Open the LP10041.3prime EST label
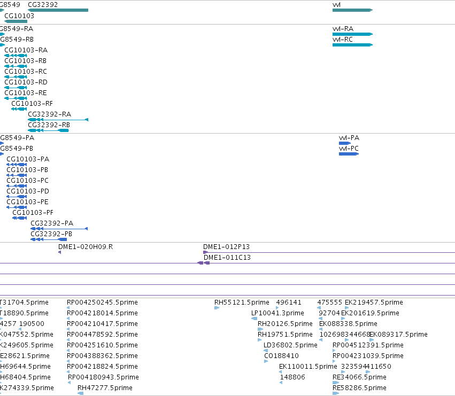455x396 pixels. click(x=277, y=313)
